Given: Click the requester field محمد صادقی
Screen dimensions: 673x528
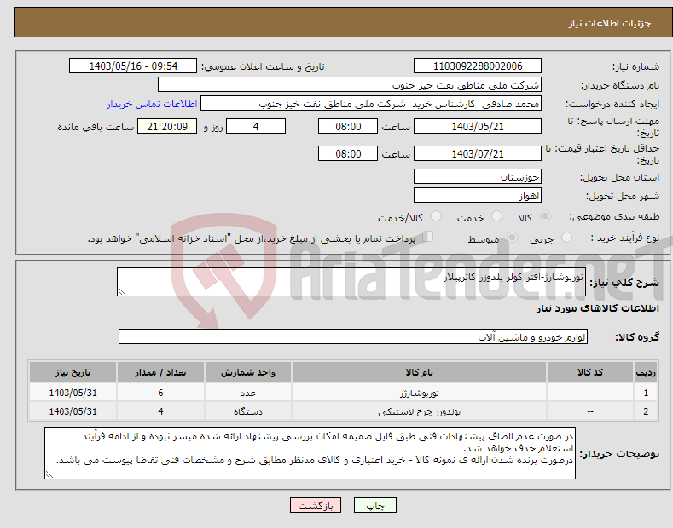Looking at the screenshot, I should pyautogui.click(x=371, y=103).
